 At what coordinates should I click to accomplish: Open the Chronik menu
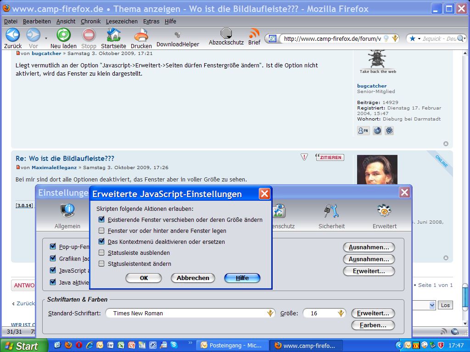tap(90, 21)
